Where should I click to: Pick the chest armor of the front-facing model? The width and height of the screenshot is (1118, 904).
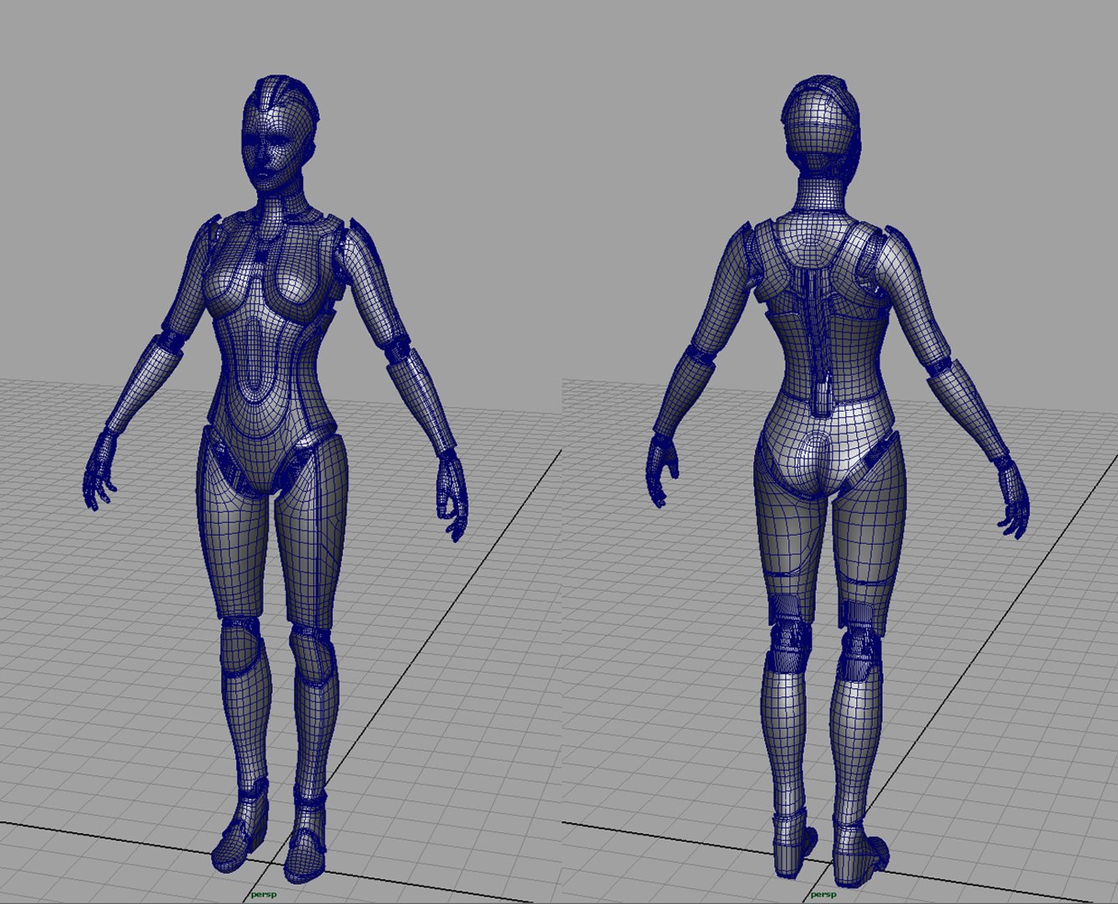[x=269, y=269]
